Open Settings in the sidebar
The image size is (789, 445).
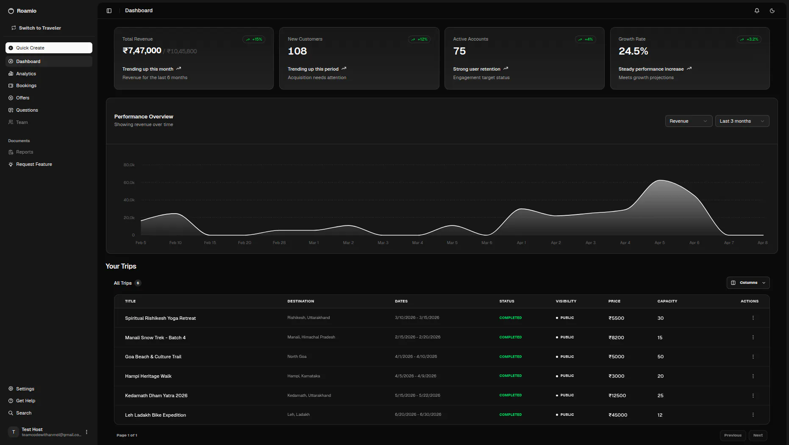49,389
